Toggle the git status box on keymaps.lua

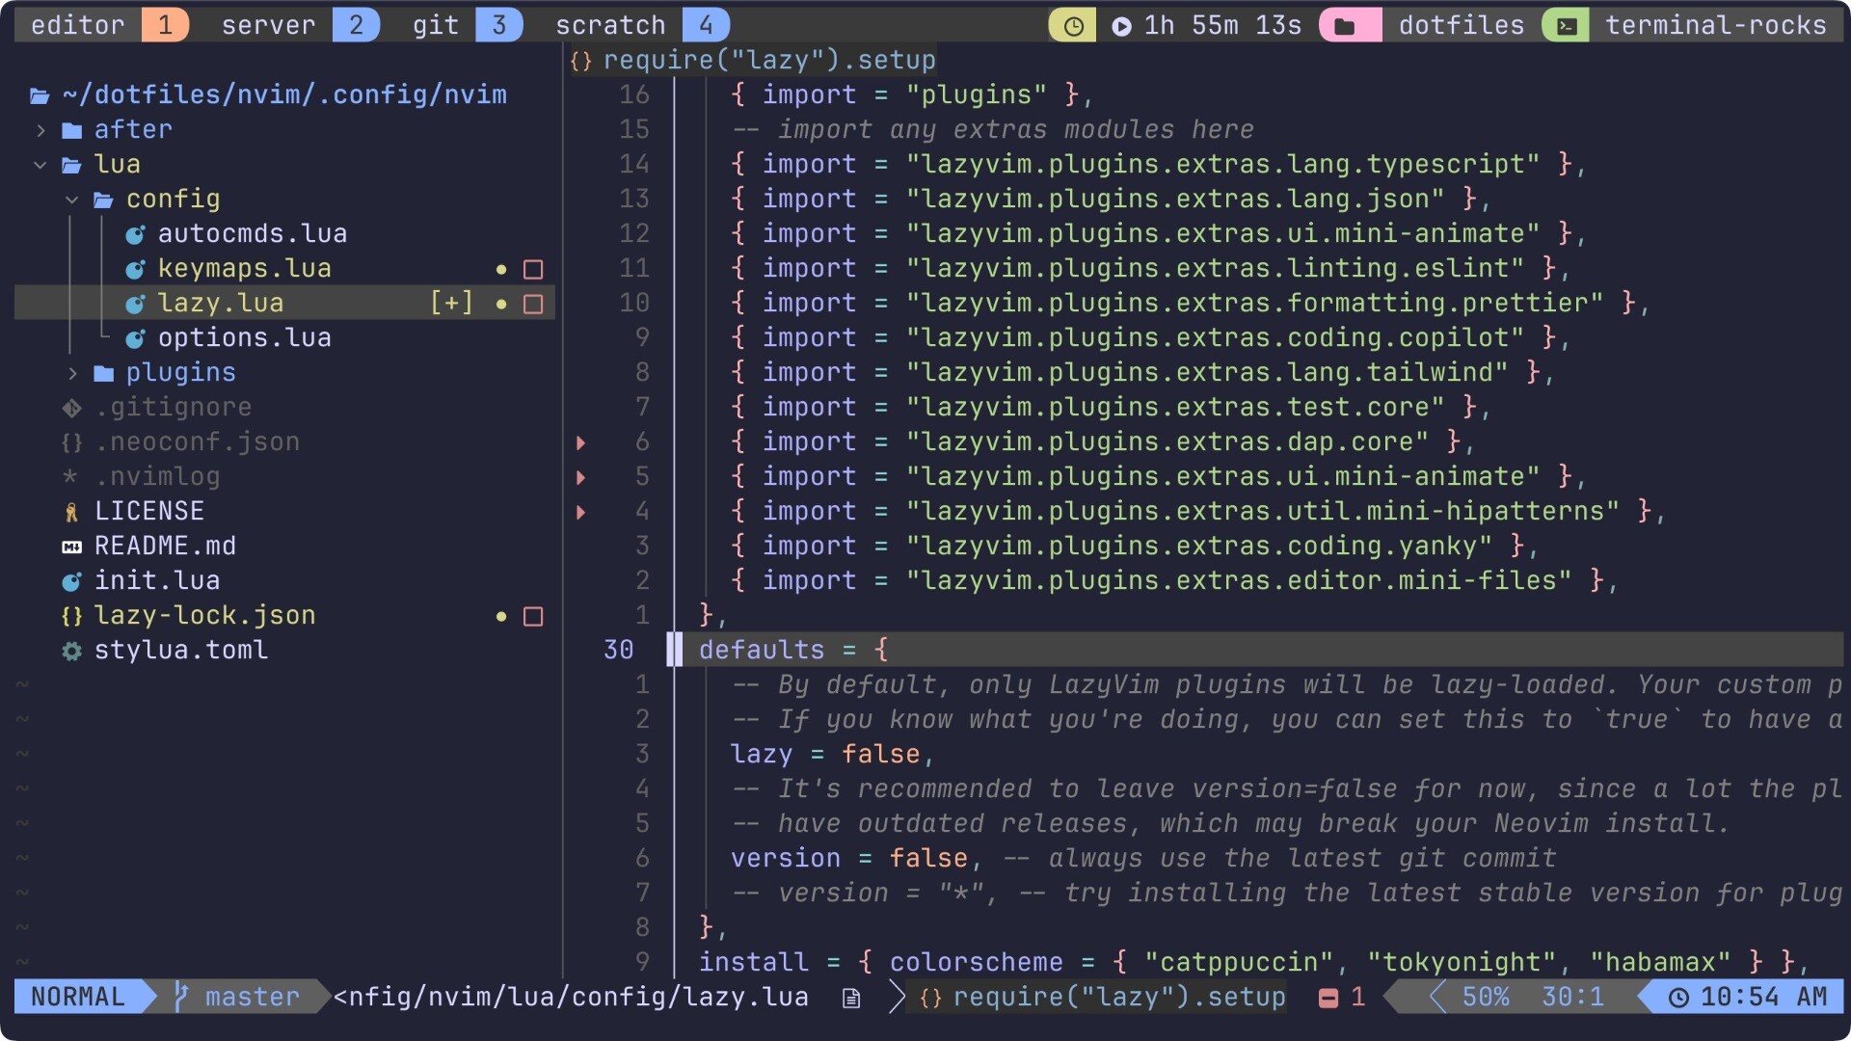click(533, 269)
